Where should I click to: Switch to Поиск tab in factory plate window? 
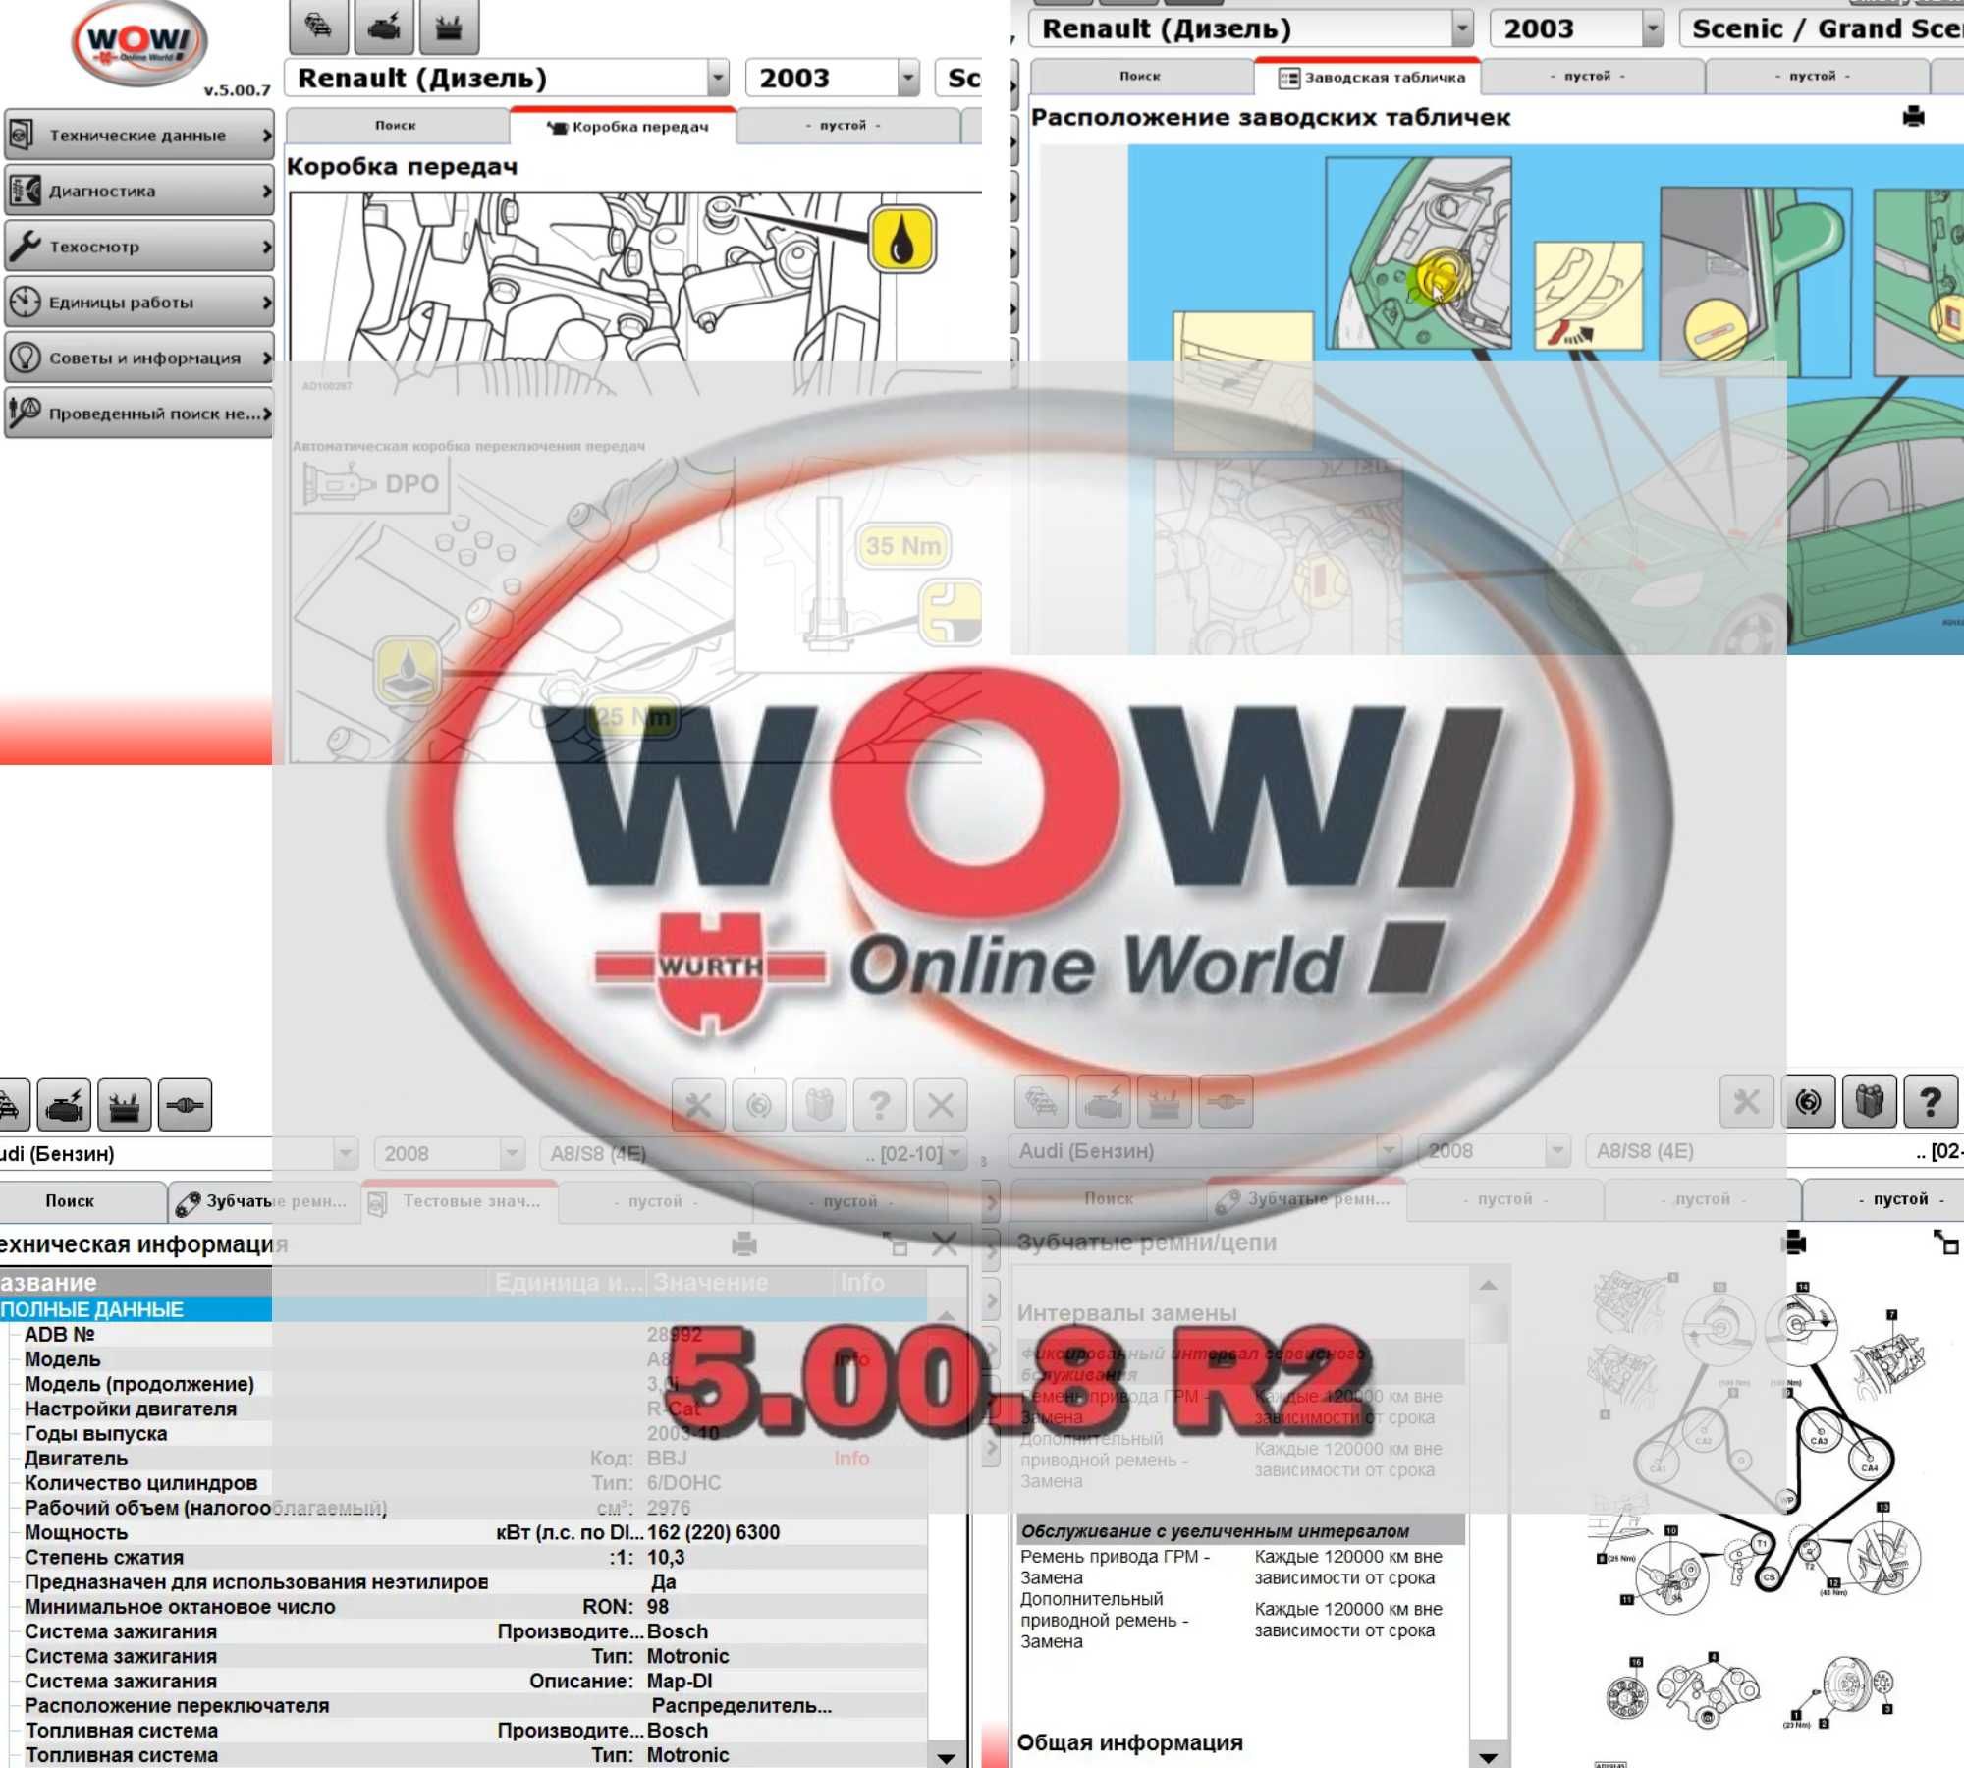(x=1140, y=76)
